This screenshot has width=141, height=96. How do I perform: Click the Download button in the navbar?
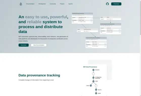[x=116, y=4]
